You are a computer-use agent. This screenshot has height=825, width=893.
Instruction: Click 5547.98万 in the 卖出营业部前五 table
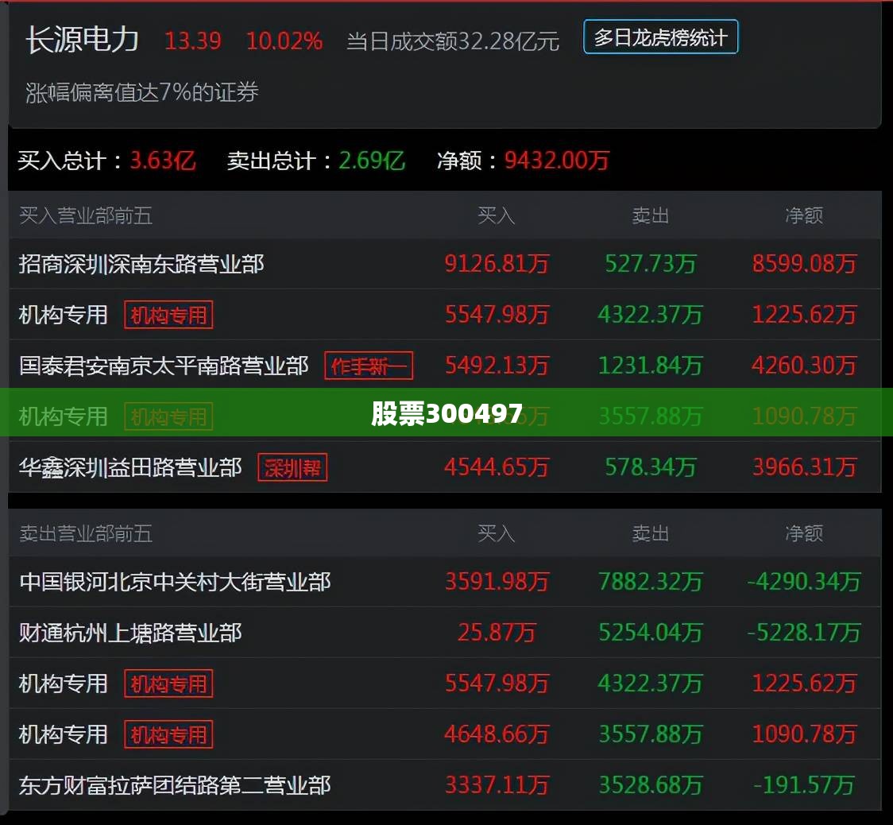pos(497,684)
